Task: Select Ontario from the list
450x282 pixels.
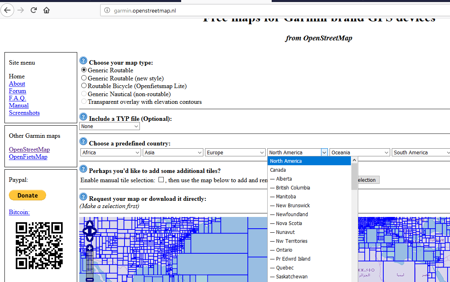Action: click(309, 250)
